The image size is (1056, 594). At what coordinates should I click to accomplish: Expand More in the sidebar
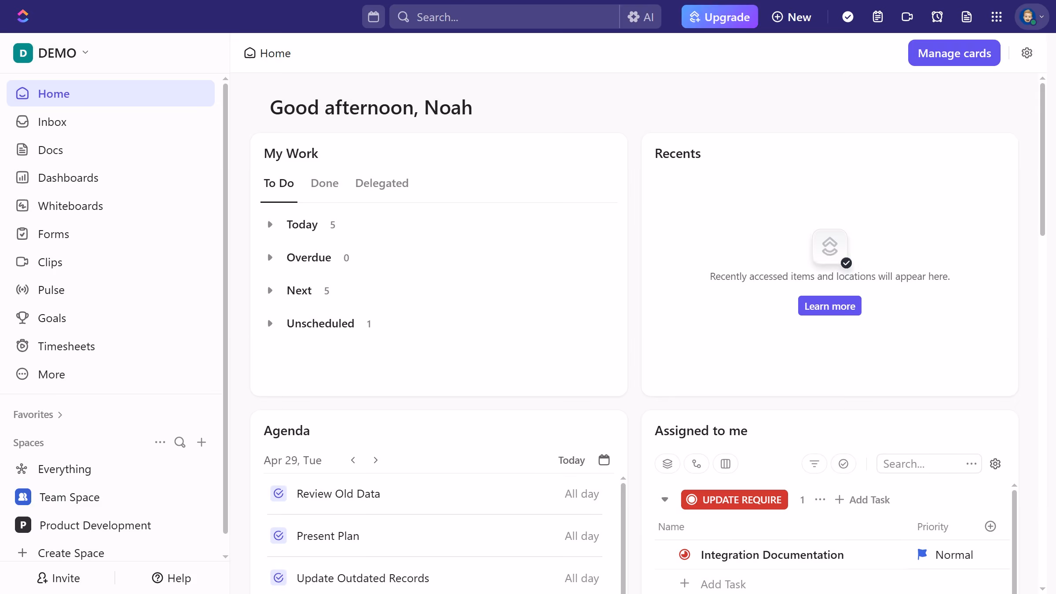pos(110,374)
